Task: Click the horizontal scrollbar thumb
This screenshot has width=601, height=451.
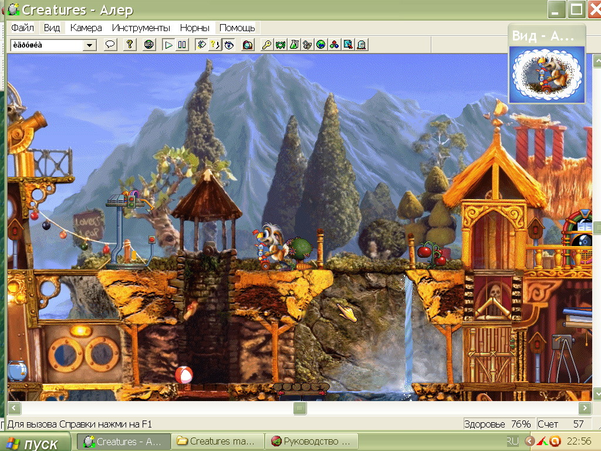Action: pos(300,408)
